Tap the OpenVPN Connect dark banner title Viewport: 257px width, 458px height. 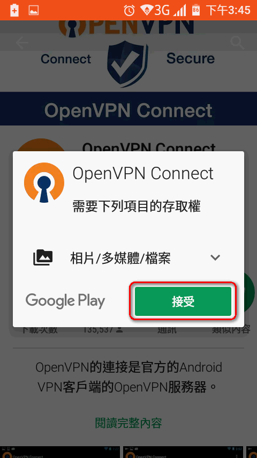pos(128,110)
